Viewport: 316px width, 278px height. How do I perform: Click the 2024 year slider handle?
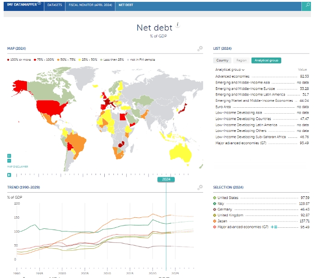pyautogui.click(x=166, y=179)
